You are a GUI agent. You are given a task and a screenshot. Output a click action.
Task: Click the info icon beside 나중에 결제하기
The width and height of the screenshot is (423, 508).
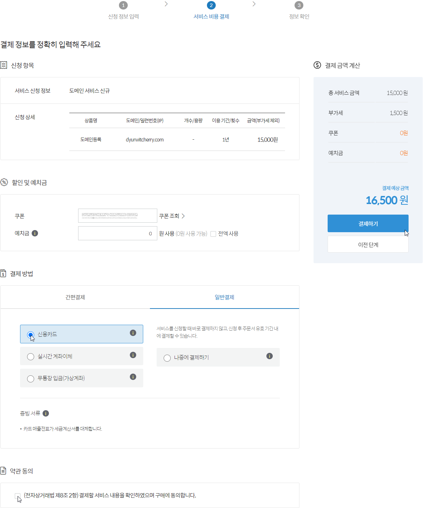coord(270,356)
